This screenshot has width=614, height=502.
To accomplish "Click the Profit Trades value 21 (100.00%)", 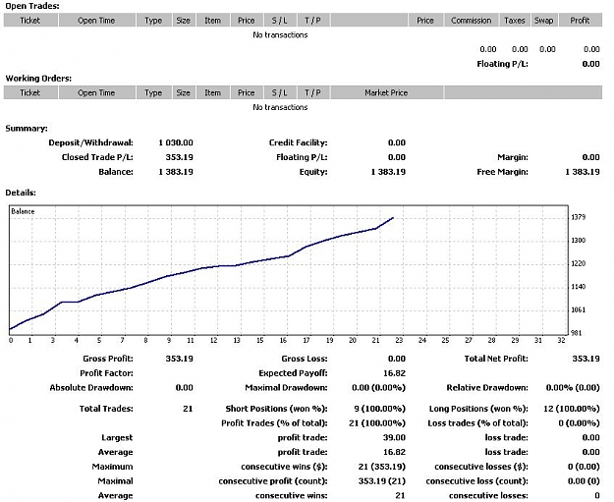I will pos(377,423).
